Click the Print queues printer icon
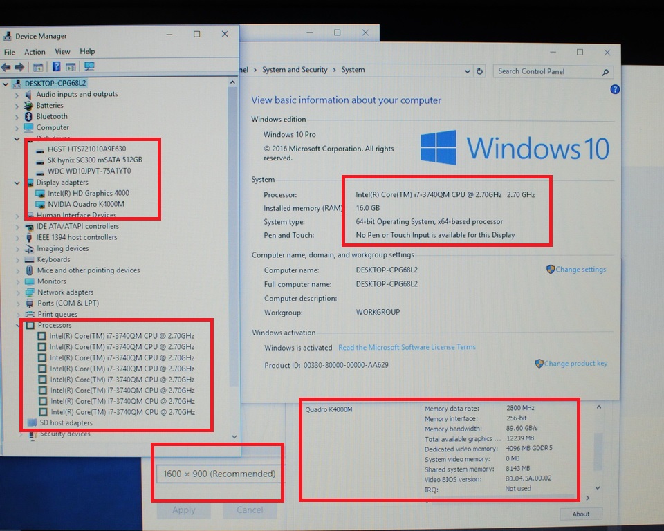This screenshot has height=531, width=664. [x=30, y=314]
